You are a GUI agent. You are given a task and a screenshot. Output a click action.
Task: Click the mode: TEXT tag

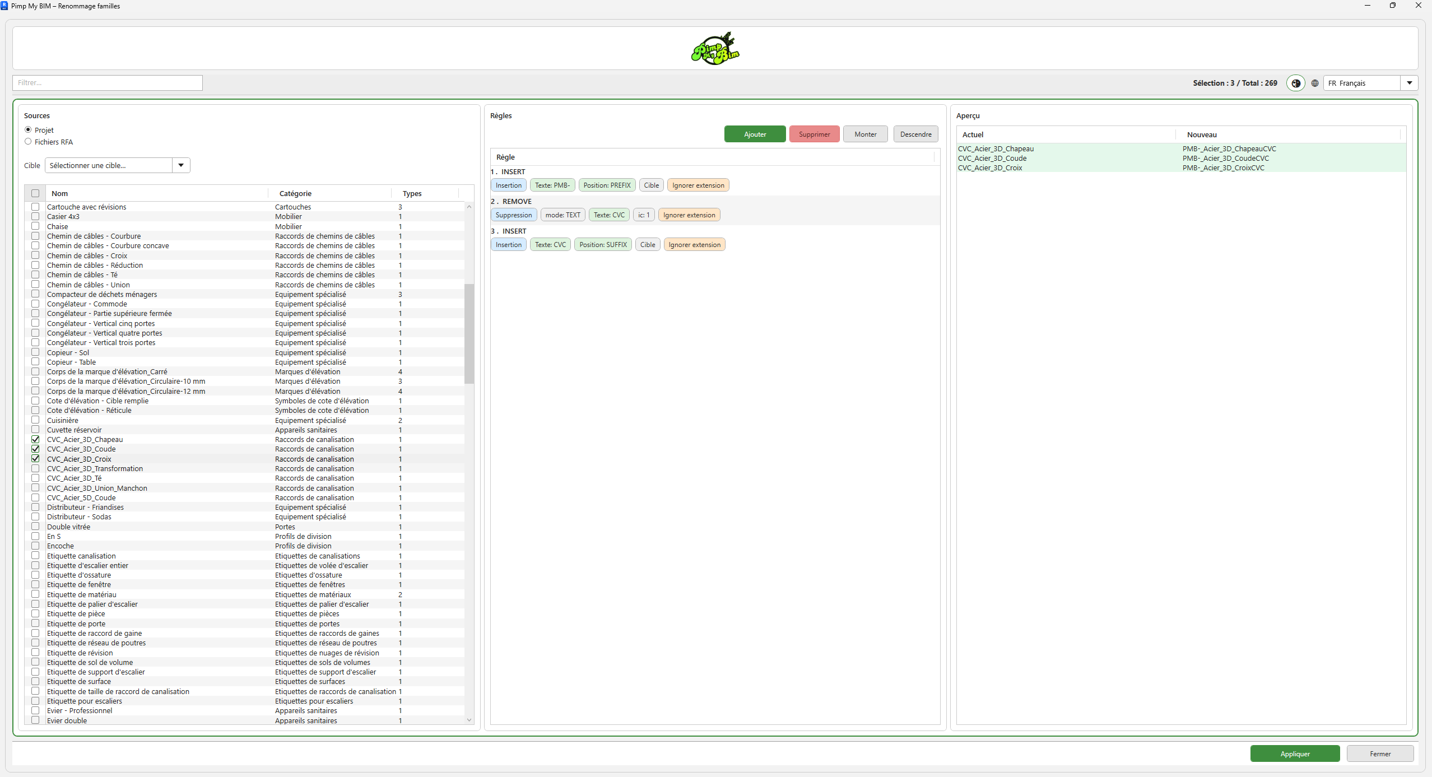tap(563, 215)
